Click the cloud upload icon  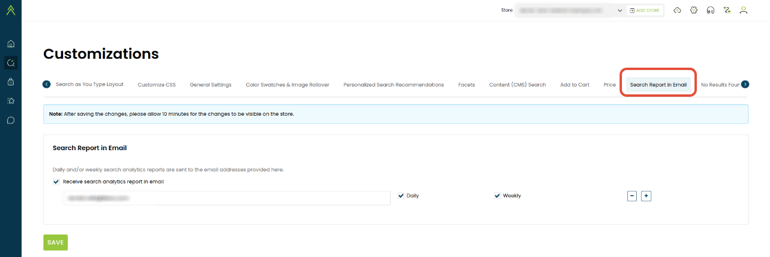677,11
